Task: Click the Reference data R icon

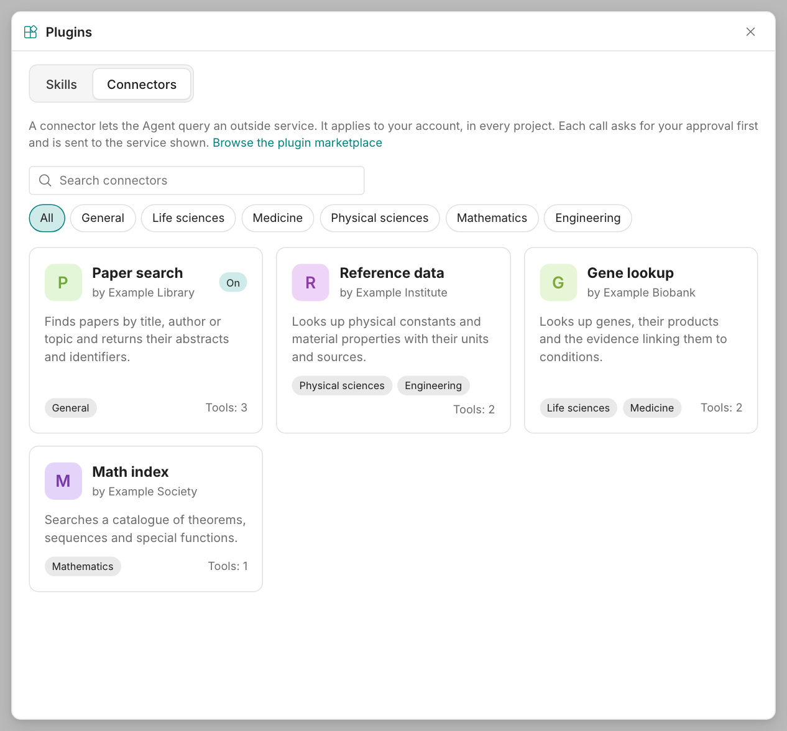Action: point(310,282)
